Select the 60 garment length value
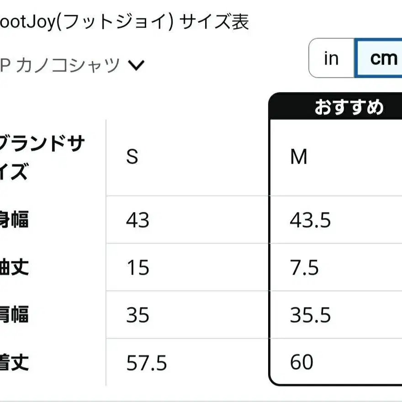This screenshot has height=402, width=402. 301,362
